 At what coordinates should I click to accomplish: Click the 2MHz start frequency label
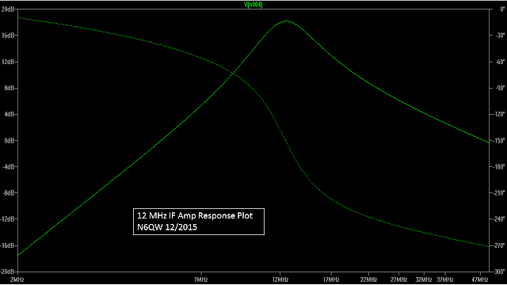pyautogui.click(x=17, y=279)
